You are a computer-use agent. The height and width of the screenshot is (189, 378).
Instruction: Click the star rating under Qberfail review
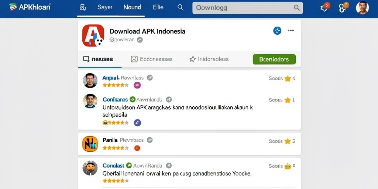click(x=116, y=181)
